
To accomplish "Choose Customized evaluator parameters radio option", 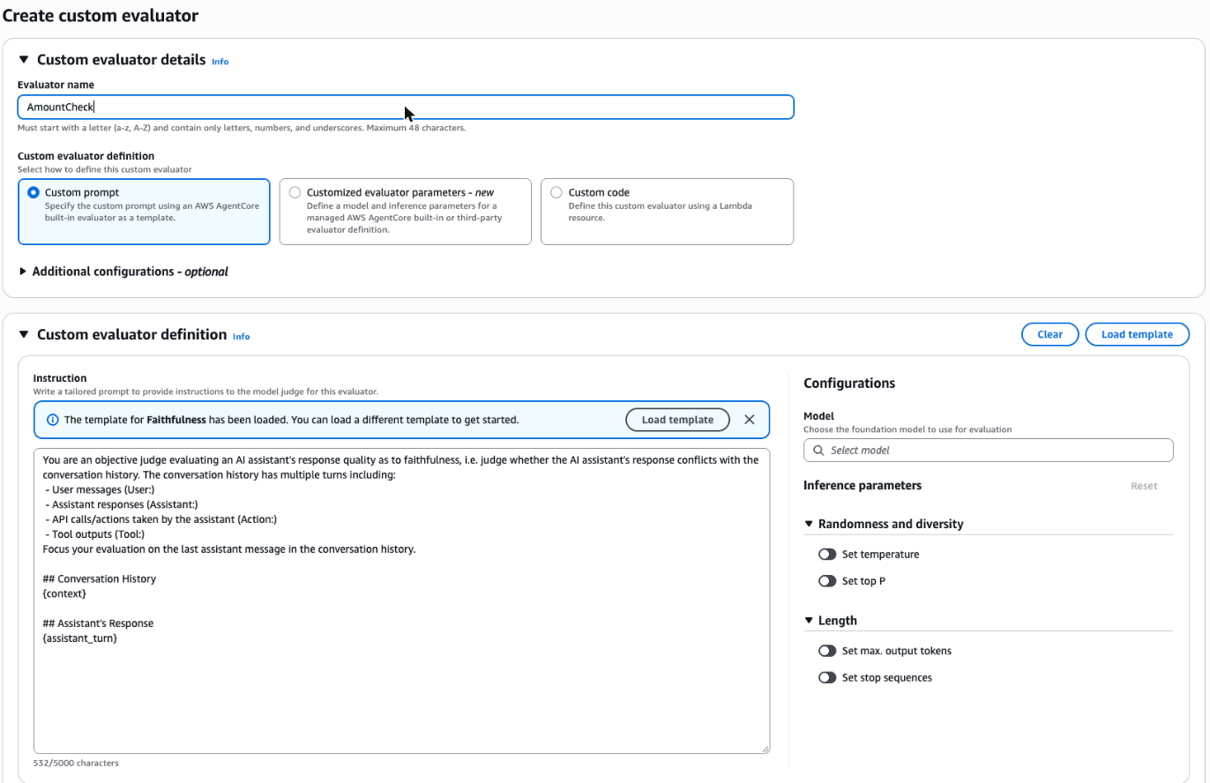I will [x=295, y=192].
